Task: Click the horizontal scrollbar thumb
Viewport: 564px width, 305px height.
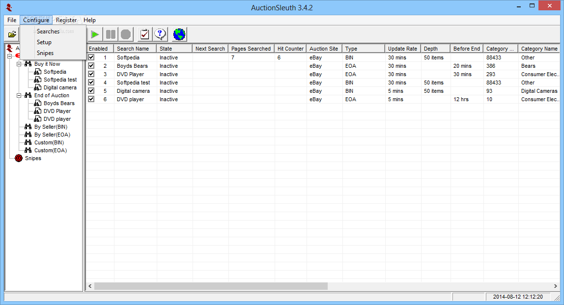Action: tap(211, 286)
